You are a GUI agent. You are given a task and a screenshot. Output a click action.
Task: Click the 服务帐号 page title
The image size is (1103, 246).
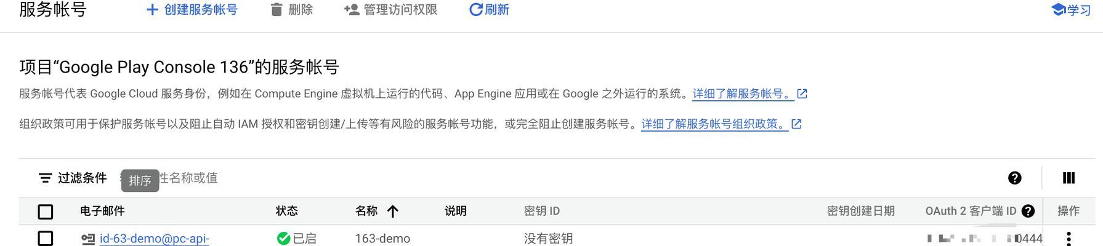click(x=53, y=10)
